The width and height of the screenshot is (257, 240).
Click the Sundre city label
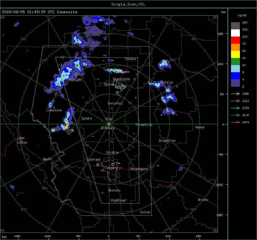pos(87,118)
